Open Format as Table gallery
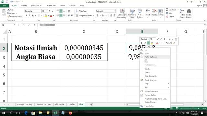The width and height of the screenshot is (207, 116). click(132, 14)
